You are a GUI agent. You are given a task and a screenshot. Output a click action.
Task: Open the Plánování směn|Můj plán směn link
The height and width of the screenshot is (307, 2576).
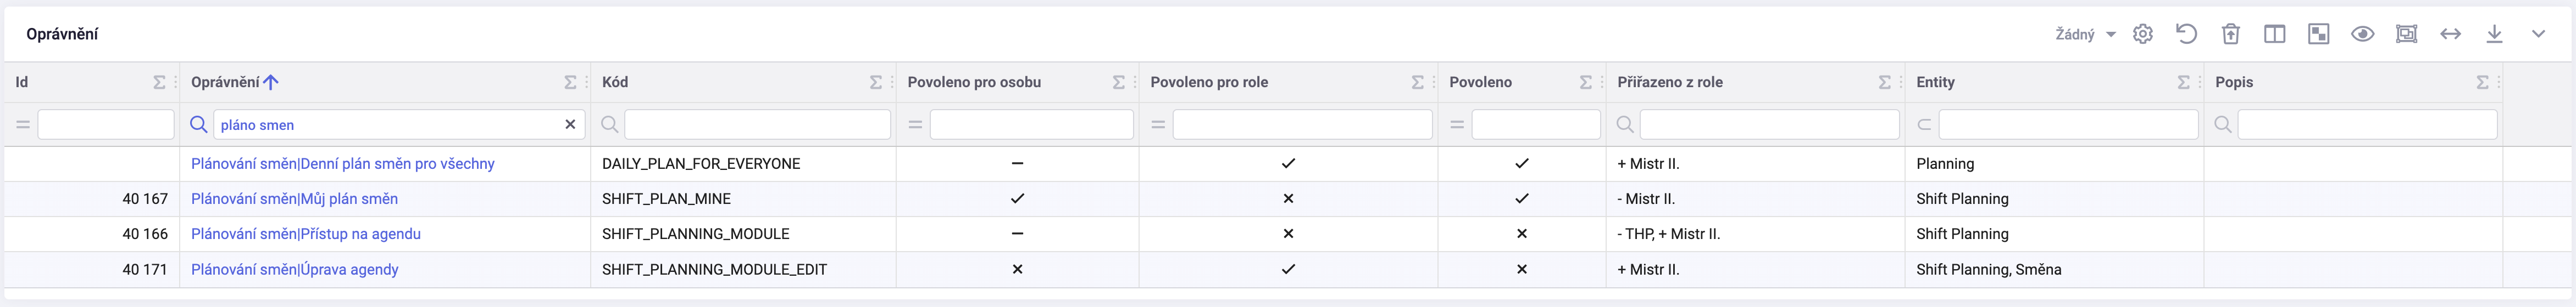click(294, 198)
